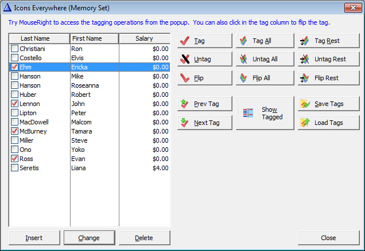
Task: Click the Flip tag icon
Action: click(185, 77)
